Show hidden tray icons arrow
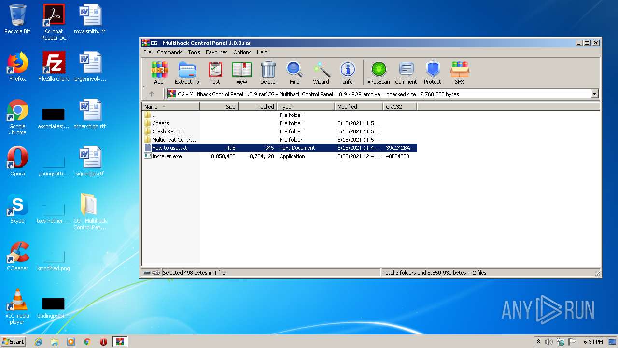Viewport: 618px width, 348px height. point(538,341)
